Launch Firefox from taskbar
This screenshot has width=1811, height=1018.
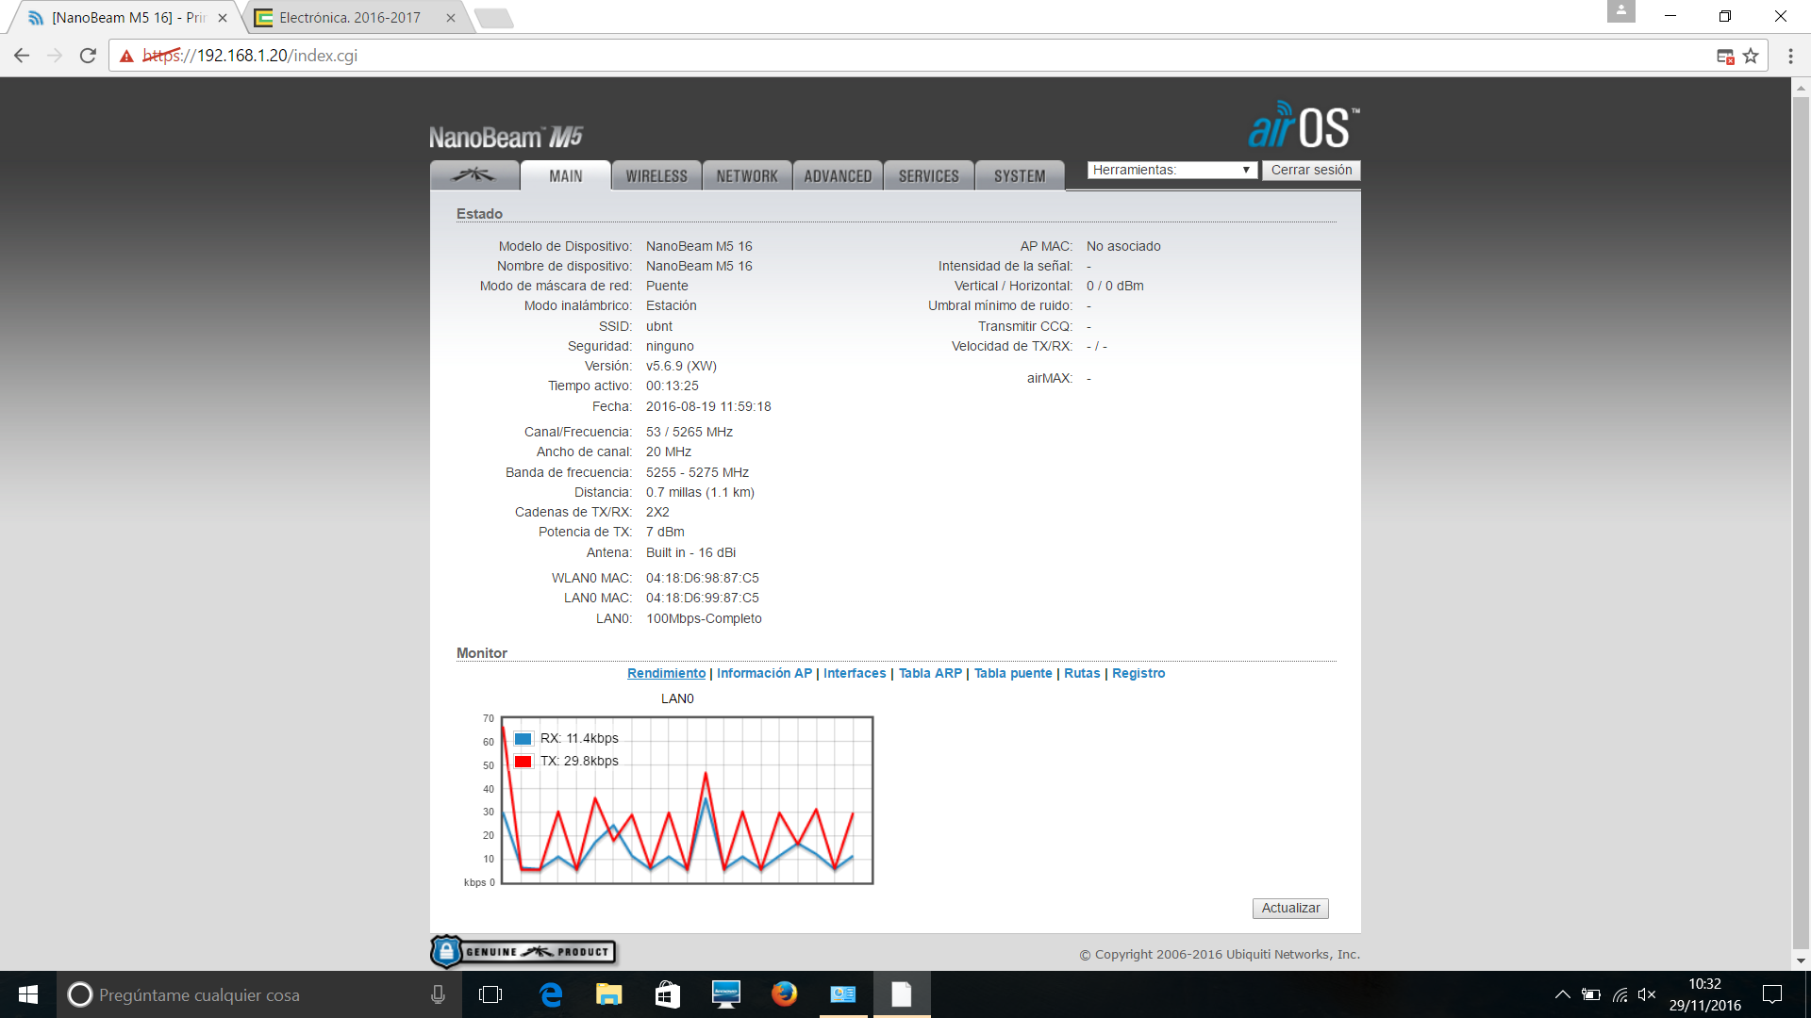coord(784,994)
